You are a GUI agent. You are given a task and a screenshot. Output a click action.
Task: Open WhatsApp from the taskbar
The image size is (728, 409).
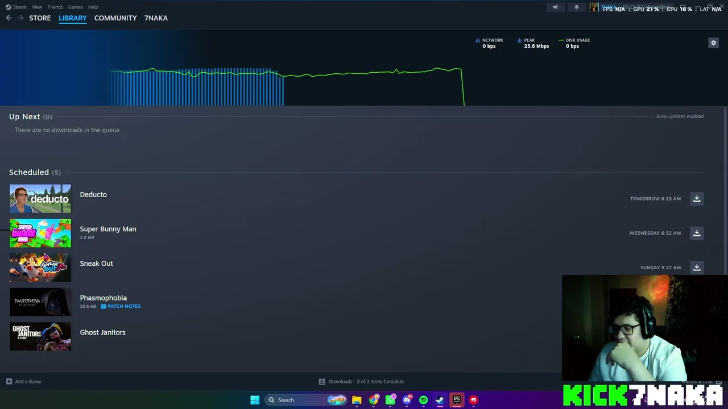point(390,400)
